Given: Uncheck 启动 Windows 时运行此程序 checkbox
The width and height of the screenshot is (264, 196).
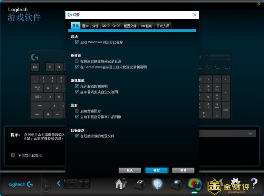Looking at the screenshot, I should tap(77, 43).
